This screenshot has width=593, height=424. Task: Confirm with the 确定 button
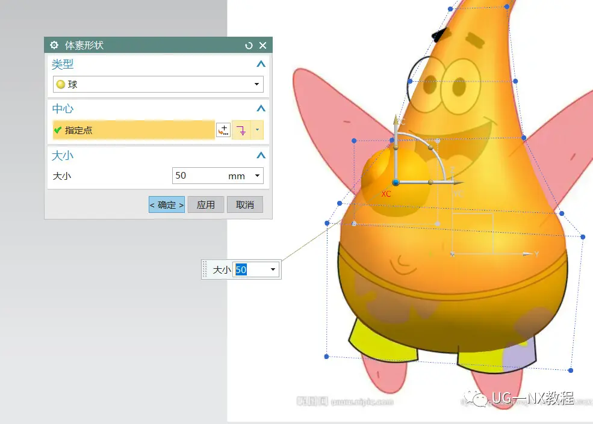167,205
